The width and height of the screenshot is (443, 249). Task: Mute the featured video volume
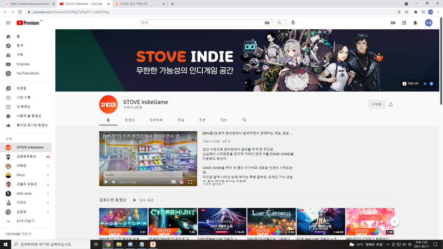tap(114, 182)
